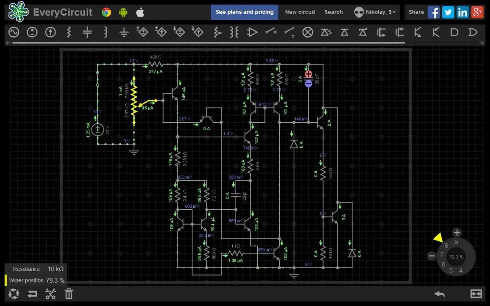Toggle fit-to-screen view button
The width and height of the screenshot is (490, 306).
476,294
